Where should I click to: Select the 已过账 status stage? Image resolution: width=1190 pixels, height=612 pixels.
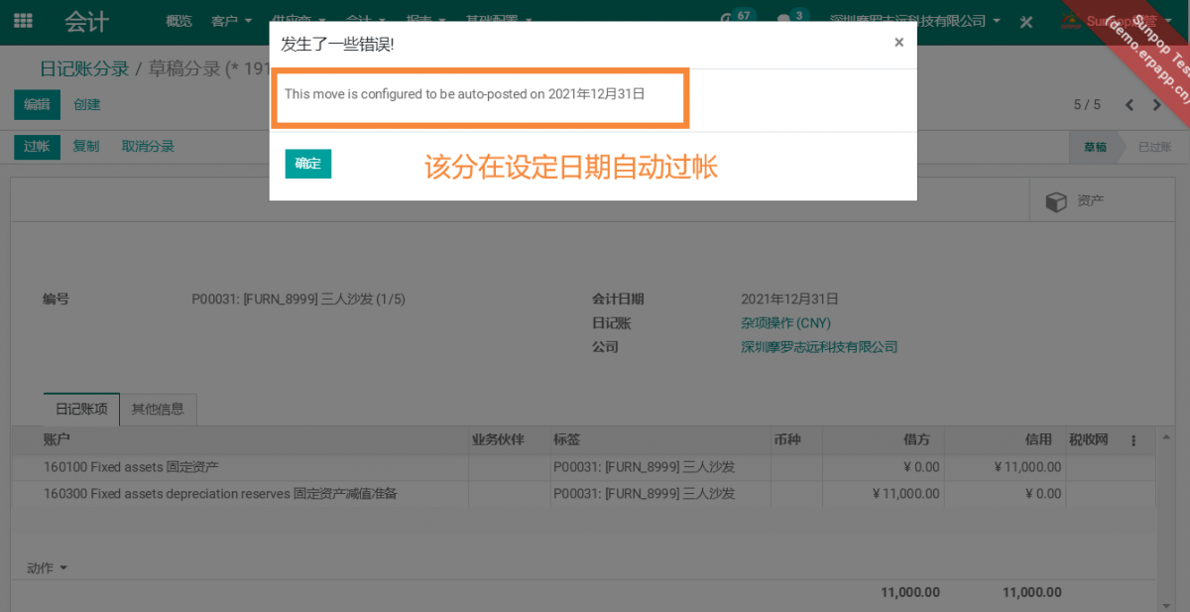(x=1154, y=147)
